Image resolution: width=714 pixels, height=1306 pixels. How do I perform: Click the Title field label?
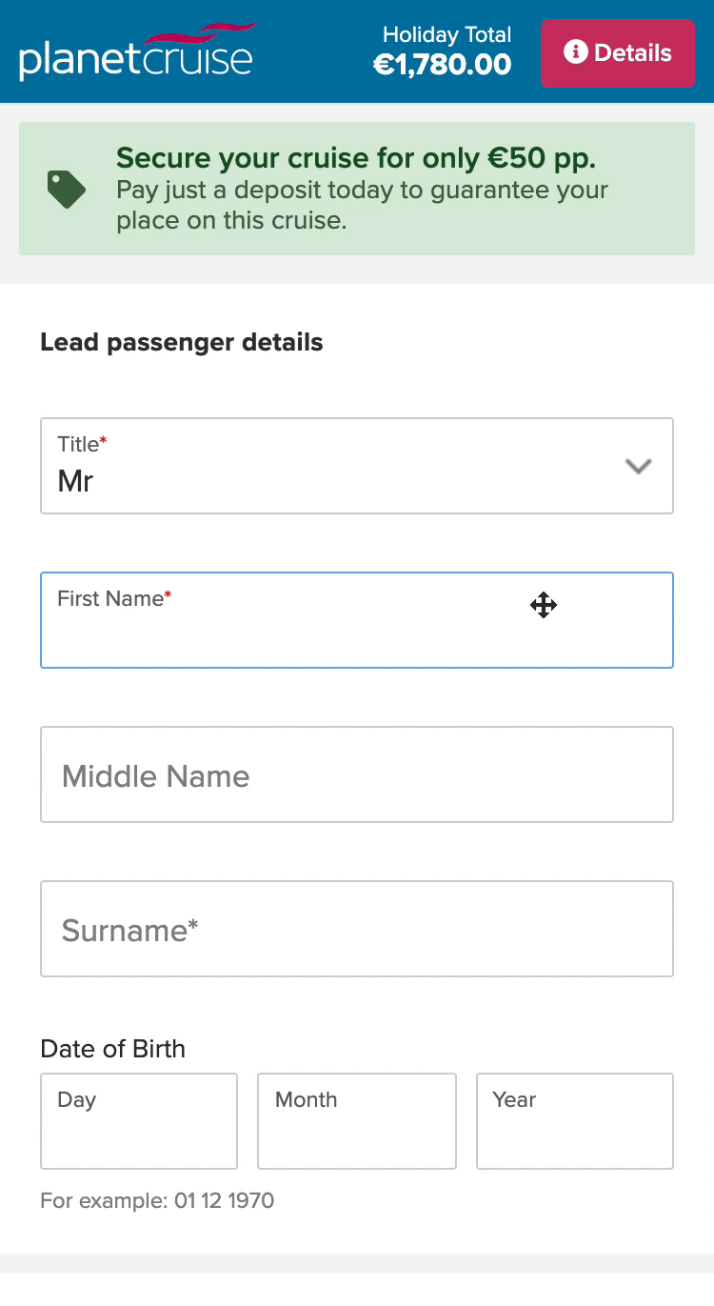(x=80, y=444)
